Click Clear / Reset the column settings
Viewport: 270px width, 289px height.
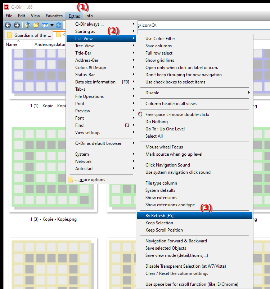[x=195, y=273]
